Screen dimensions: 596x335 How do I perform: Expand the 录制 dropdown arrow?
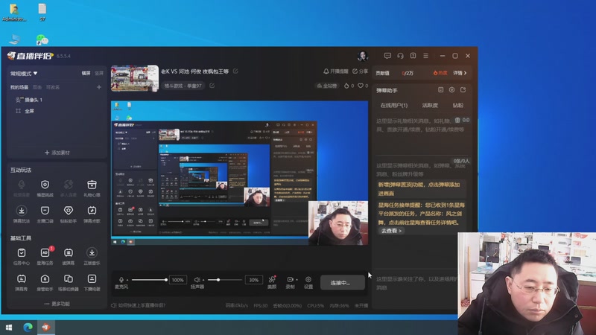pyautogui.click(x=297, y=280)
